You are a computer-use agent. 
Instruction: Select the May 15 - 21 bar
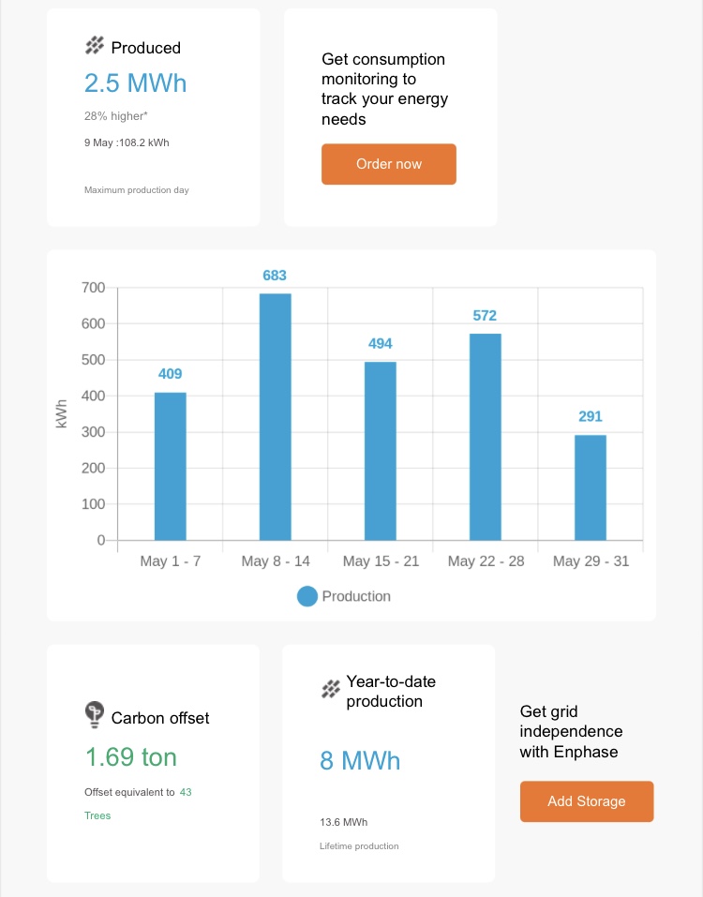click(381, 451)
